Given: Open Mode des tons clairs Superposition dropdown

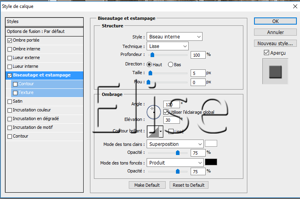Looking at the screenshot, I should click(x=174, y=144).
